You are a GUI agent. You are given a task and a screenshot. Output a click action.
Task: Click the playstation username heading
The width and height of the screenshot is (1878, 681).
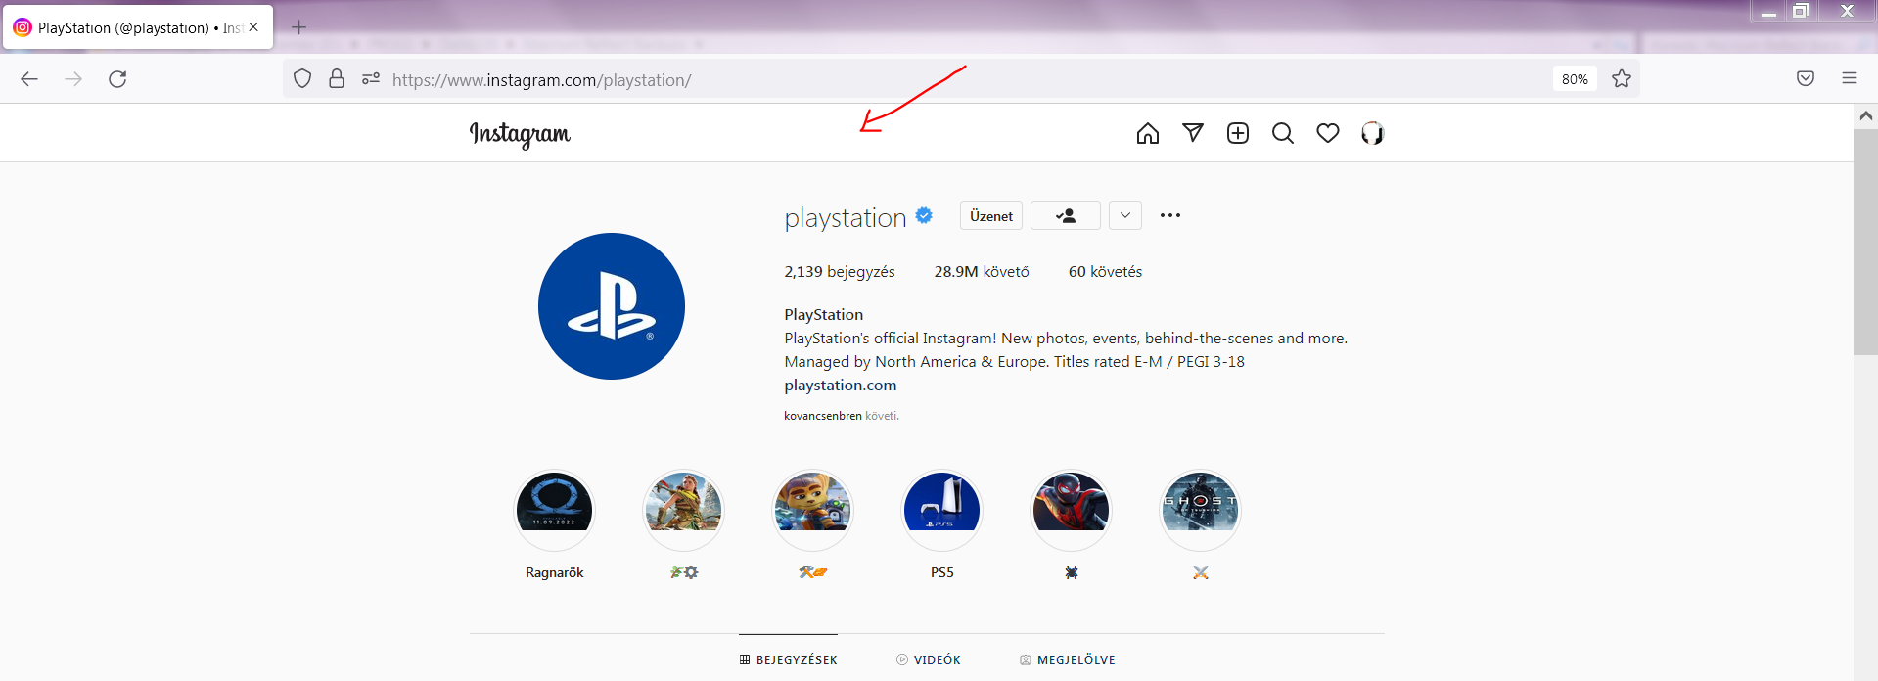(846, 217)
